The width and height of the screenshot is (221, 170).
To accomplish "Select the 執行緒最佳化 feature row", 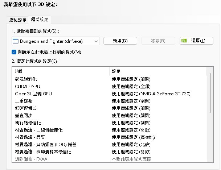I will point(109,123).
